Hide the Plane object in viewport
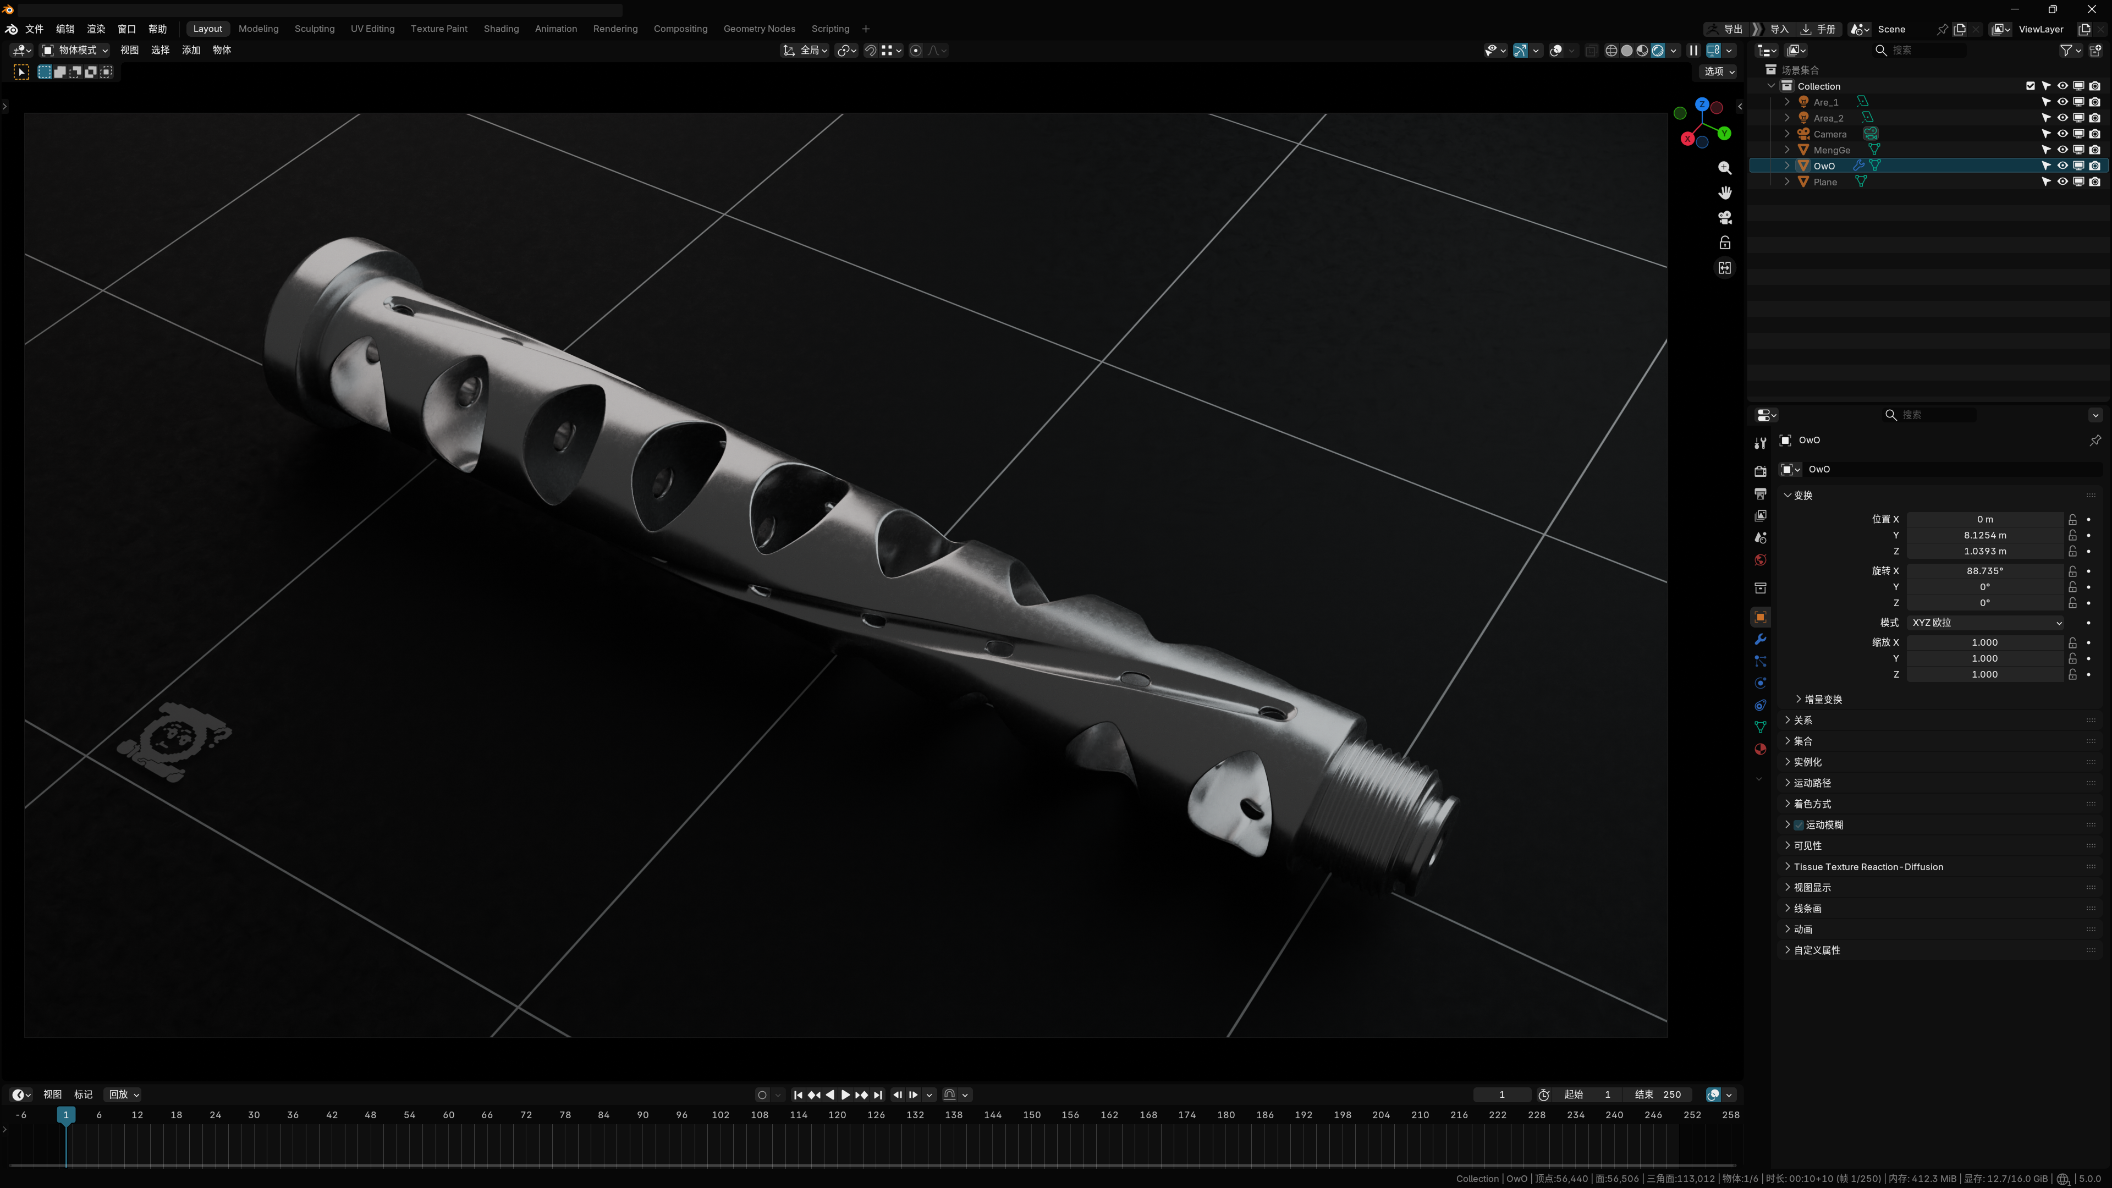The image size is (2112, 1188). click(x=2062, y=182)
